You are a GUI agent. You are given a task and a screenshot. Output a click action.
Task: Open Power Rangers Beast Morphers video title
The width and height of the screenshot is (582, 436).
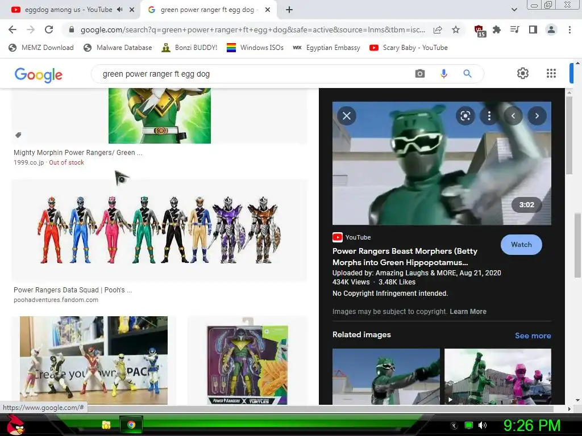click(405, 257)
